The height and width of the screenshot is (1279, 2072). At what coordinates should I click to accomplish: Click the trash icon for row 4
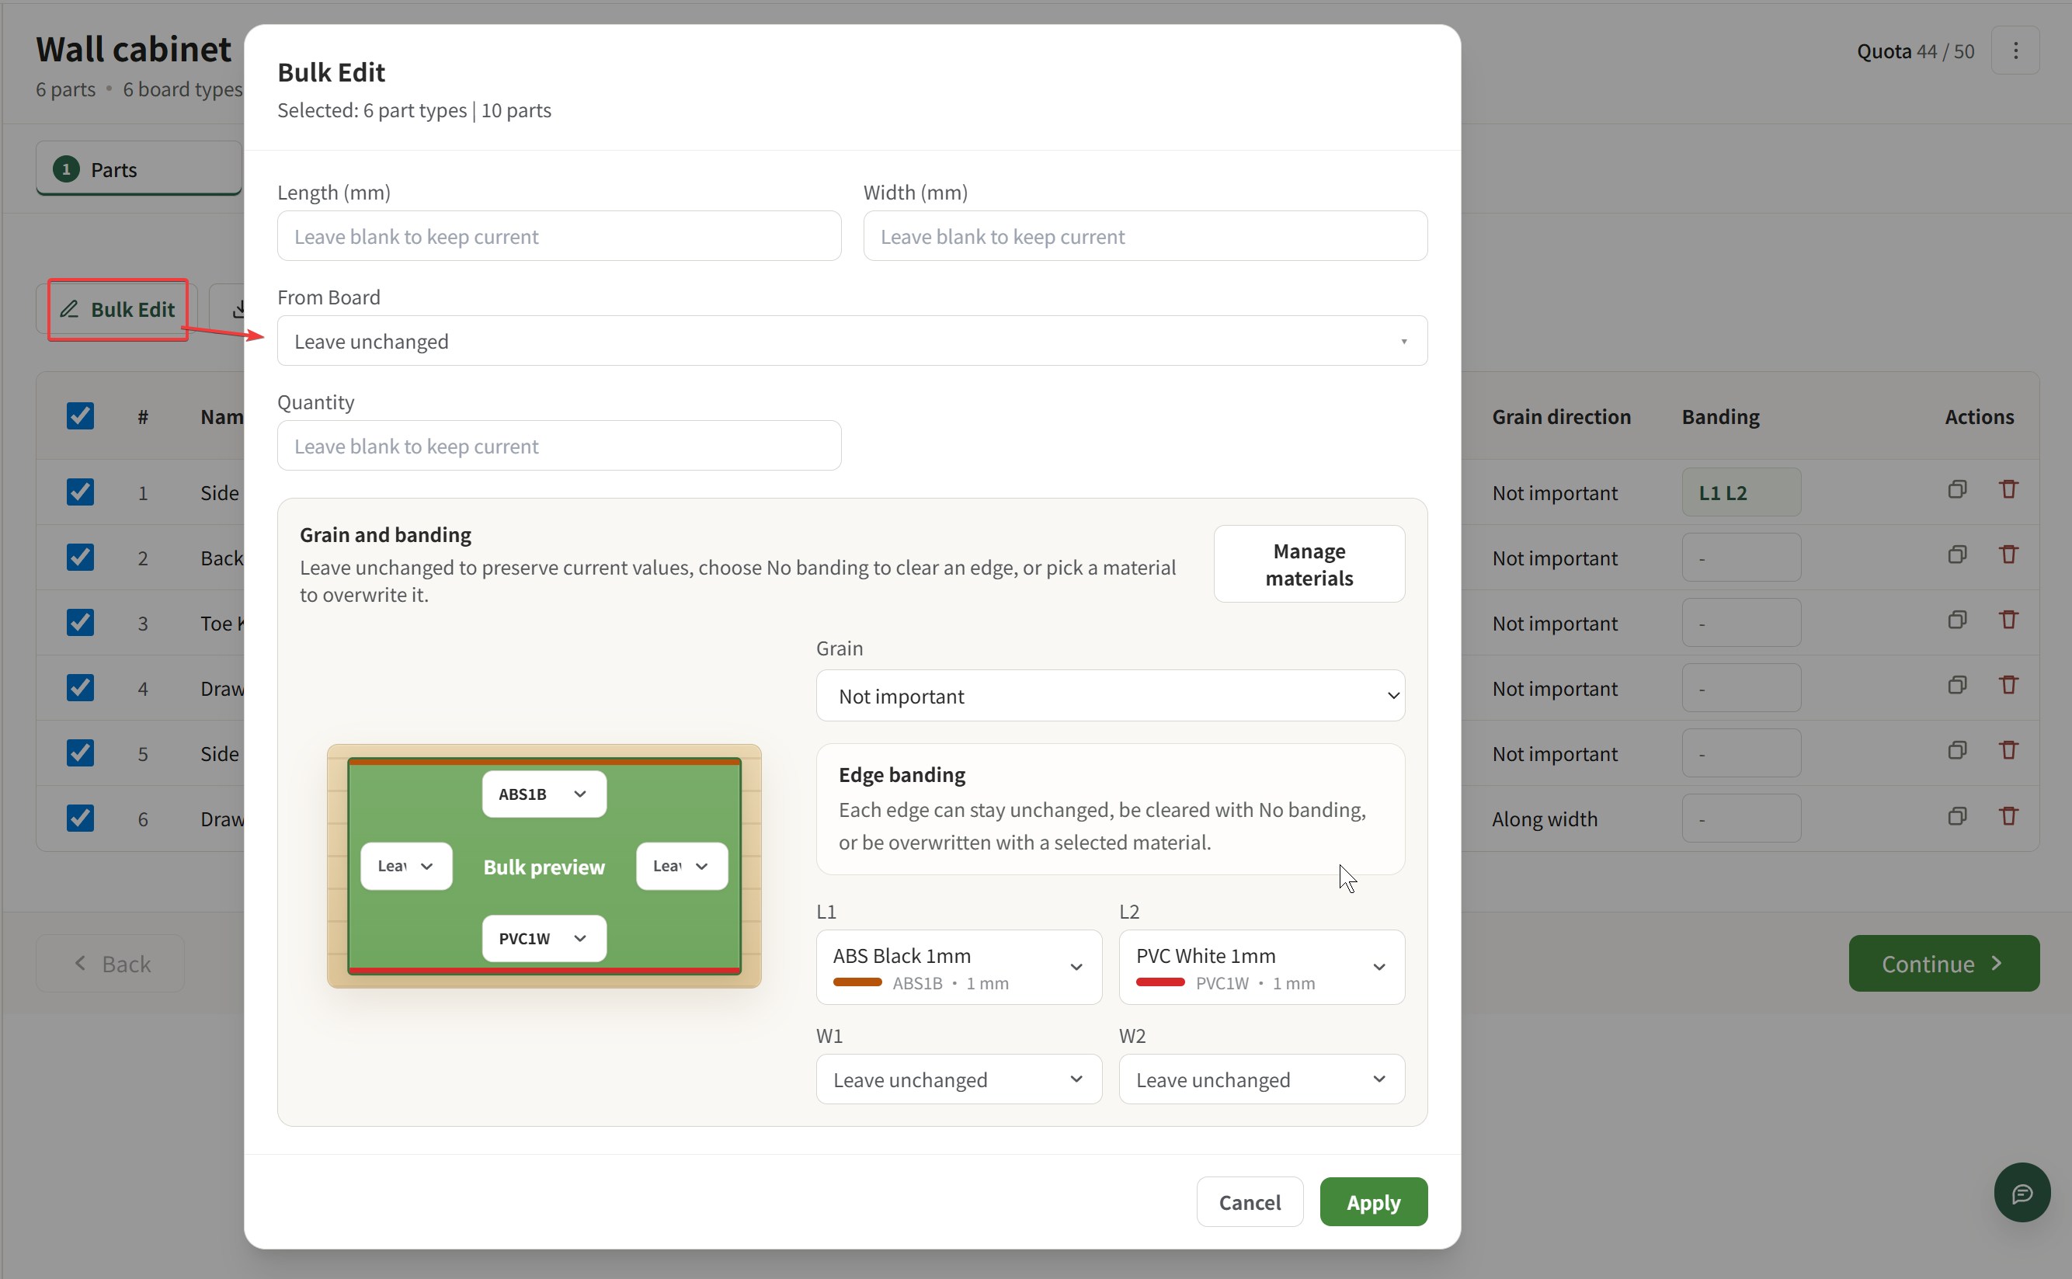2008,685
